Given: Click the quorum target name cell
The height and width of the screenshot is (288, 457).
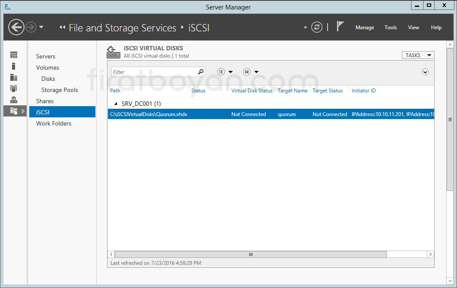Looking at the screenshot, I should 286,114.
